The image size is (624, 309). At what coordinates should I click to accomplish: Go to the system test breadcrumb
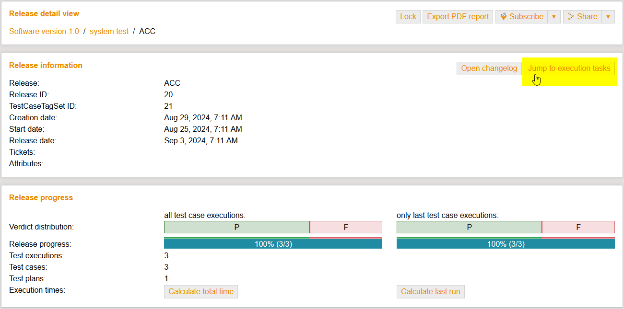(x=109, y=32)
